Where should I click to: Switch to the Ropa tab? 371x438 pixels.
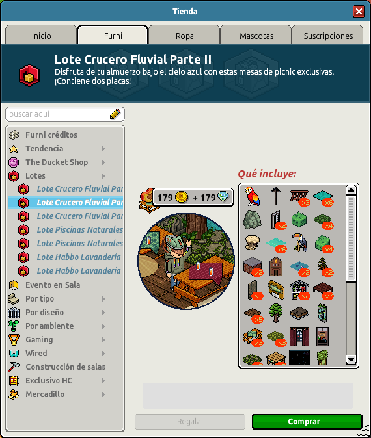pyautogui.click(x=184, y=35)
